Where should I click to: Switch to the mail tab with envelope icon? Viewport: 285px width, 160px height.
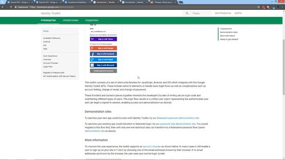click(x=163, y=2)
